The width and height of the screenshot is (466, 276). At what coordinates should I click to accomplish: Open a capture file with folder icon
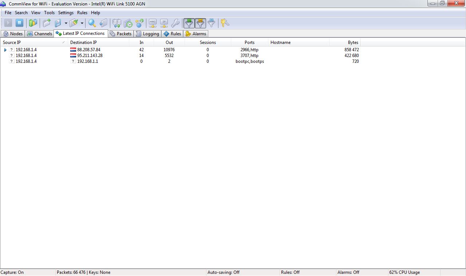tap(47, 23)
